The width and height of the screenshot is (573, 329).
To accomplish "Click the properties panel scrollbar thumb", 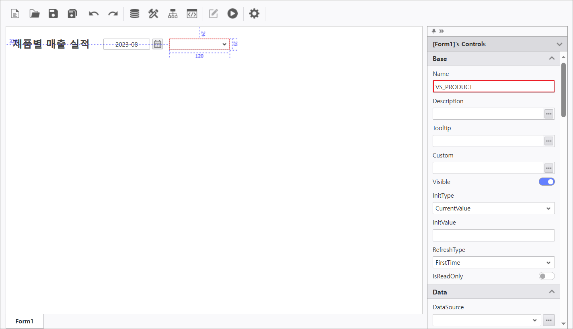I will tap(564, 90).
